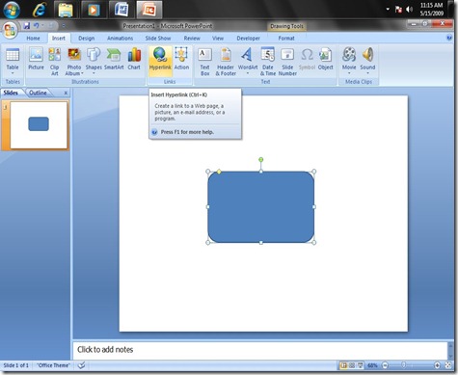Click the spell check status icon
The height and width of the screenshot is (375, 458).
click(82, 365)
